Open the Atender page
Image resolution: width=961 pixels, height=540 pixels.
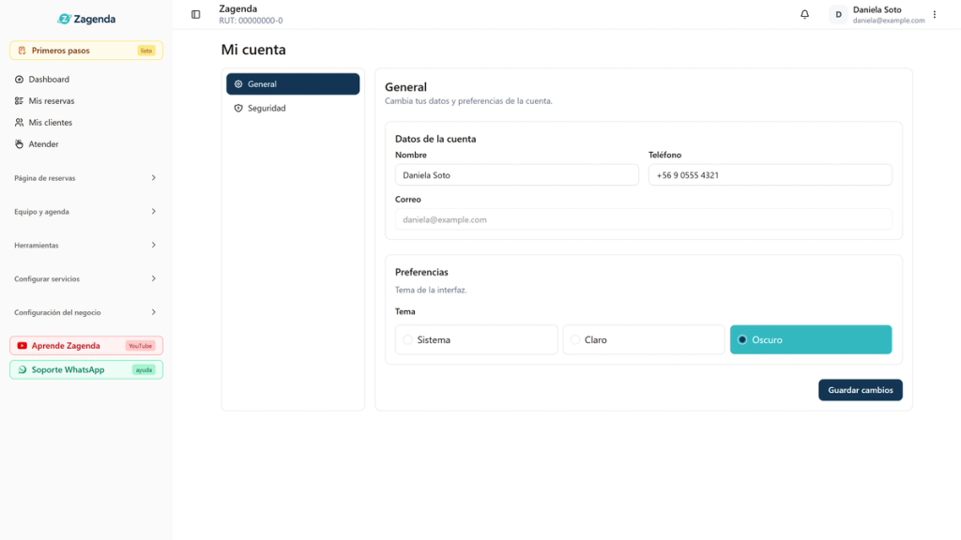pos(85,143)
